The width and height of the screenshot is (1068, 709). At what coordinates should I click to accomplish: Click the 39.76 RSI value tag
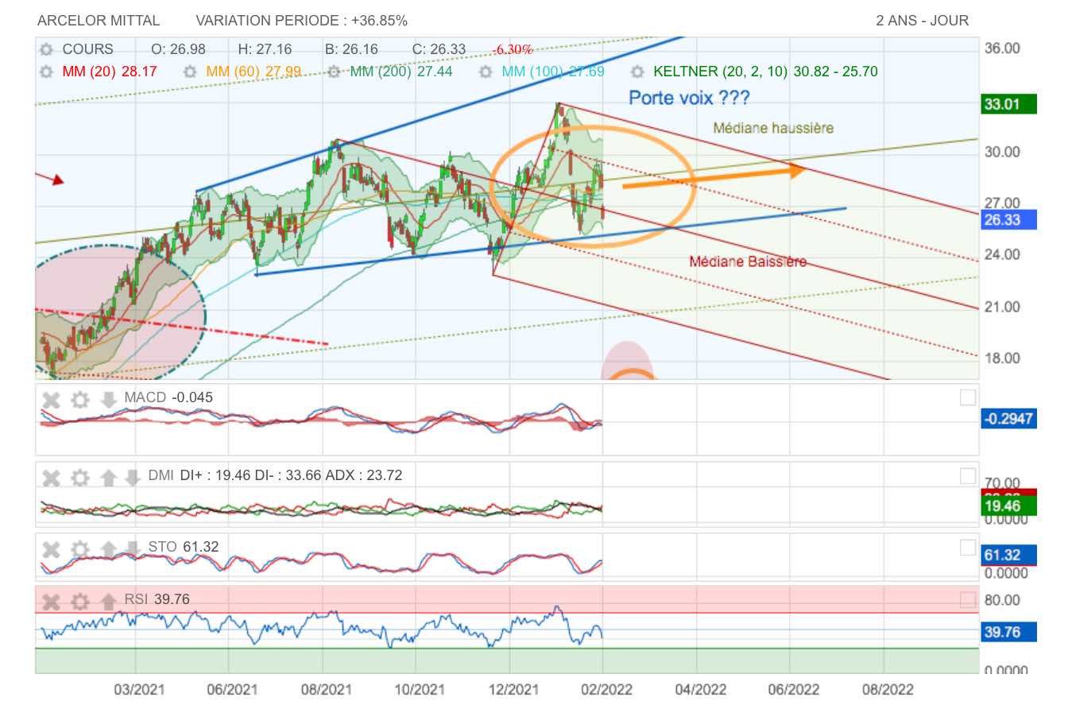[1009, 632]
